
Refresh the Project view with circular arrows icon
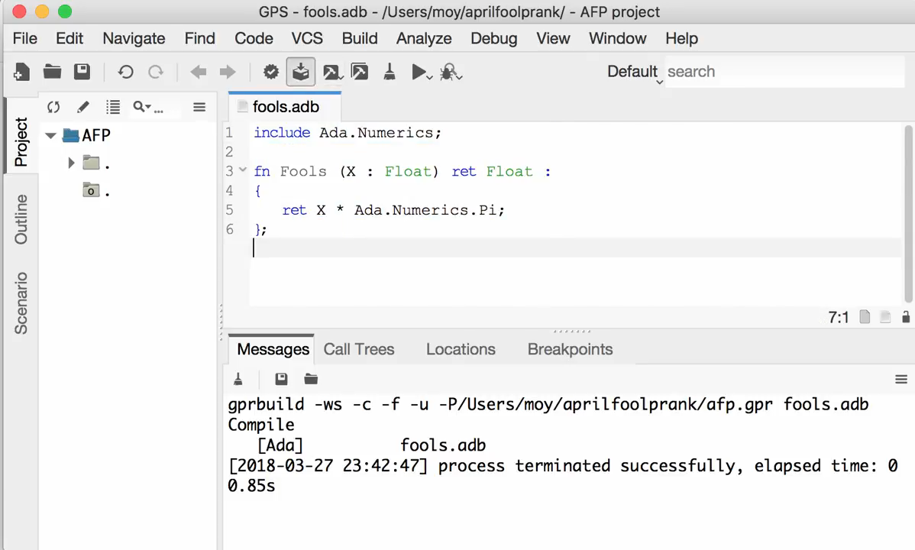pos(53,107)
